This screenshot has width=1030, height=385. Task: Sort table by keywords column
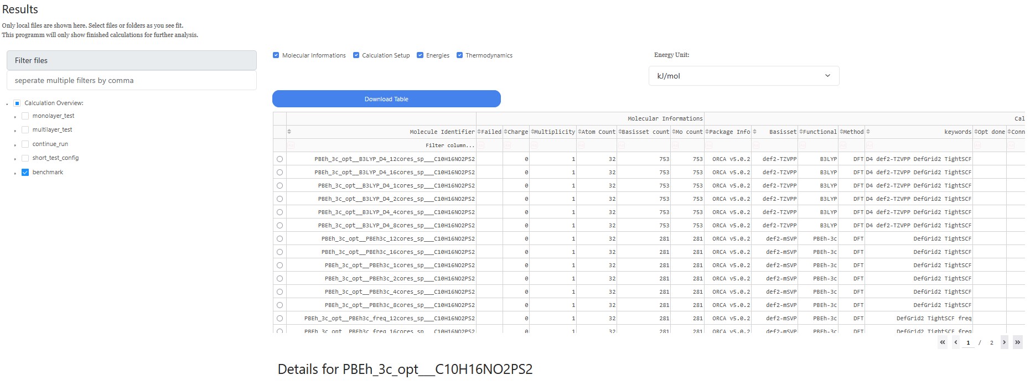coord(868,132)
